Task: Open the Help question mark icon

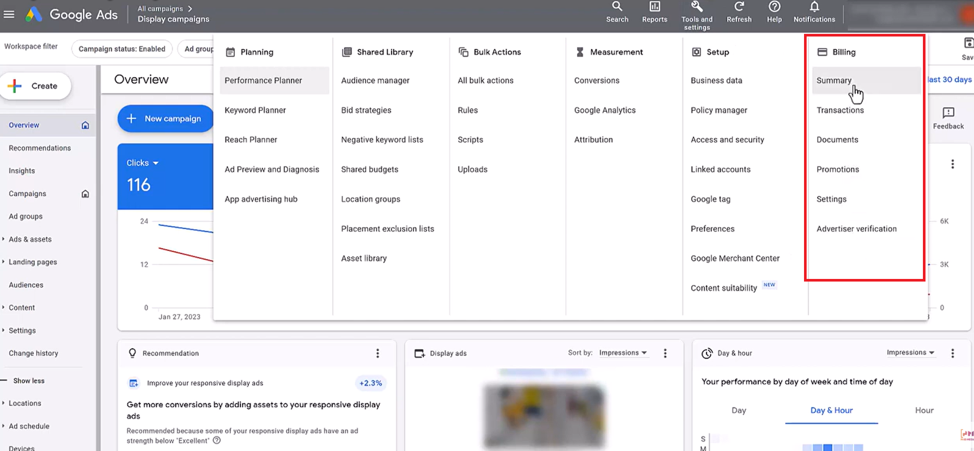Action: click(774, 7)
